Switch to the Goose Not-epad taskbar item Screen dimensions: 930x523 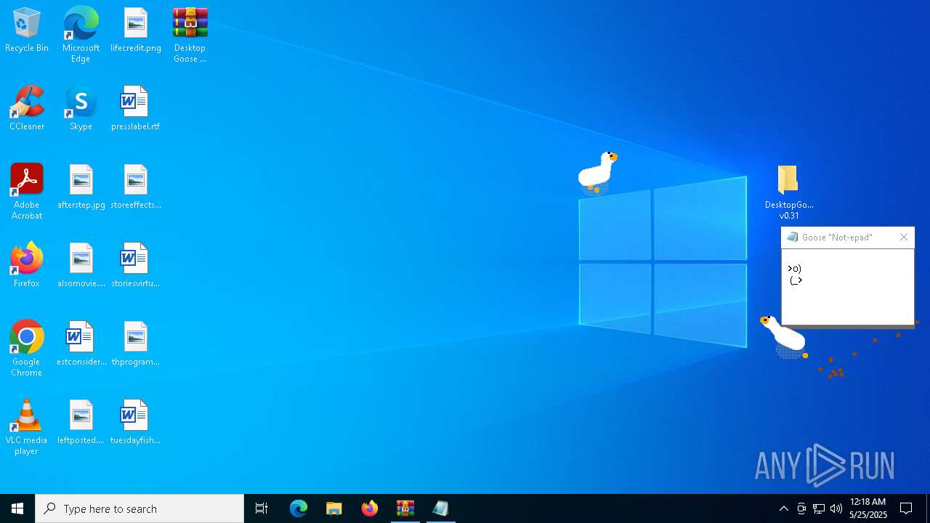441,508
